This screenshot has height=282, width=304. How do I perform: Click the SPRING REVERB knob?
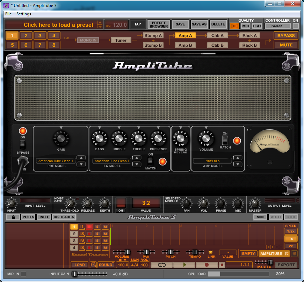(181, 138)
